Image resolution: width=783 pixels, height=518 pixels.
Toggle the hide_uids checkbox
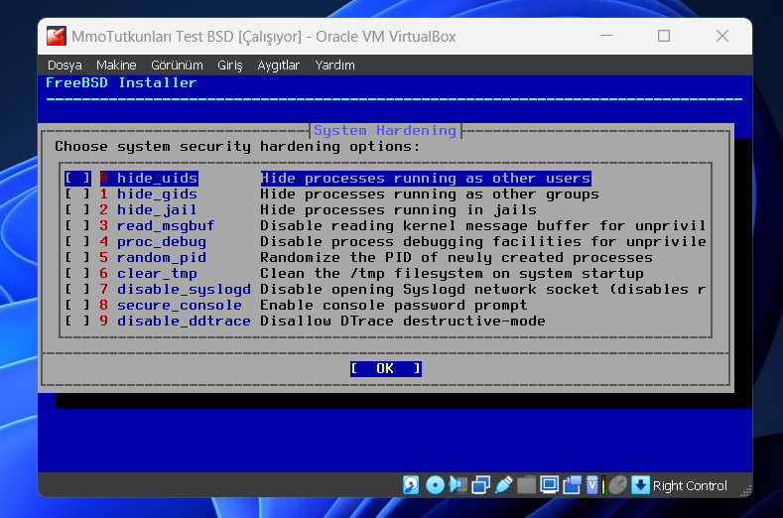pyautogui.click(x=77, y=178)
